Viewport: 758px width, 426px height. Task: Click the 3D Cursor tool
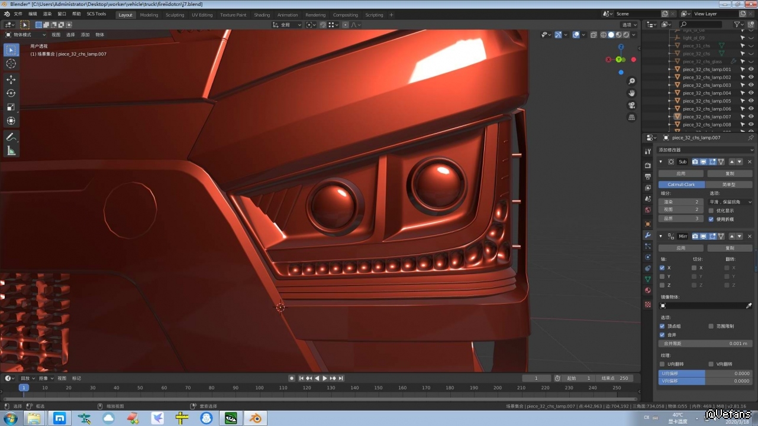point(11,64)
